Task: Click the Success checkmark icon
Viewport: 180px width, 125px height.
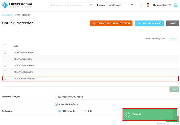Action: click(127, 114)
